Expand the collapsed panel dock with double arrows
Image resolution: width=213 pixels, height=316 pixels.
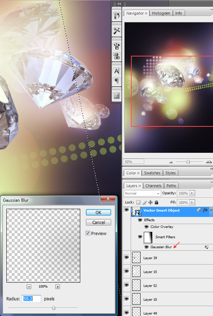click(119, 4)
